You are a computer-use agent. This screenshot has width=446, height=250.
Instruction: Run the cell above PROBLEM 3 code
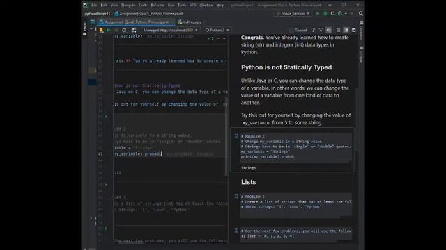[107, 185]
